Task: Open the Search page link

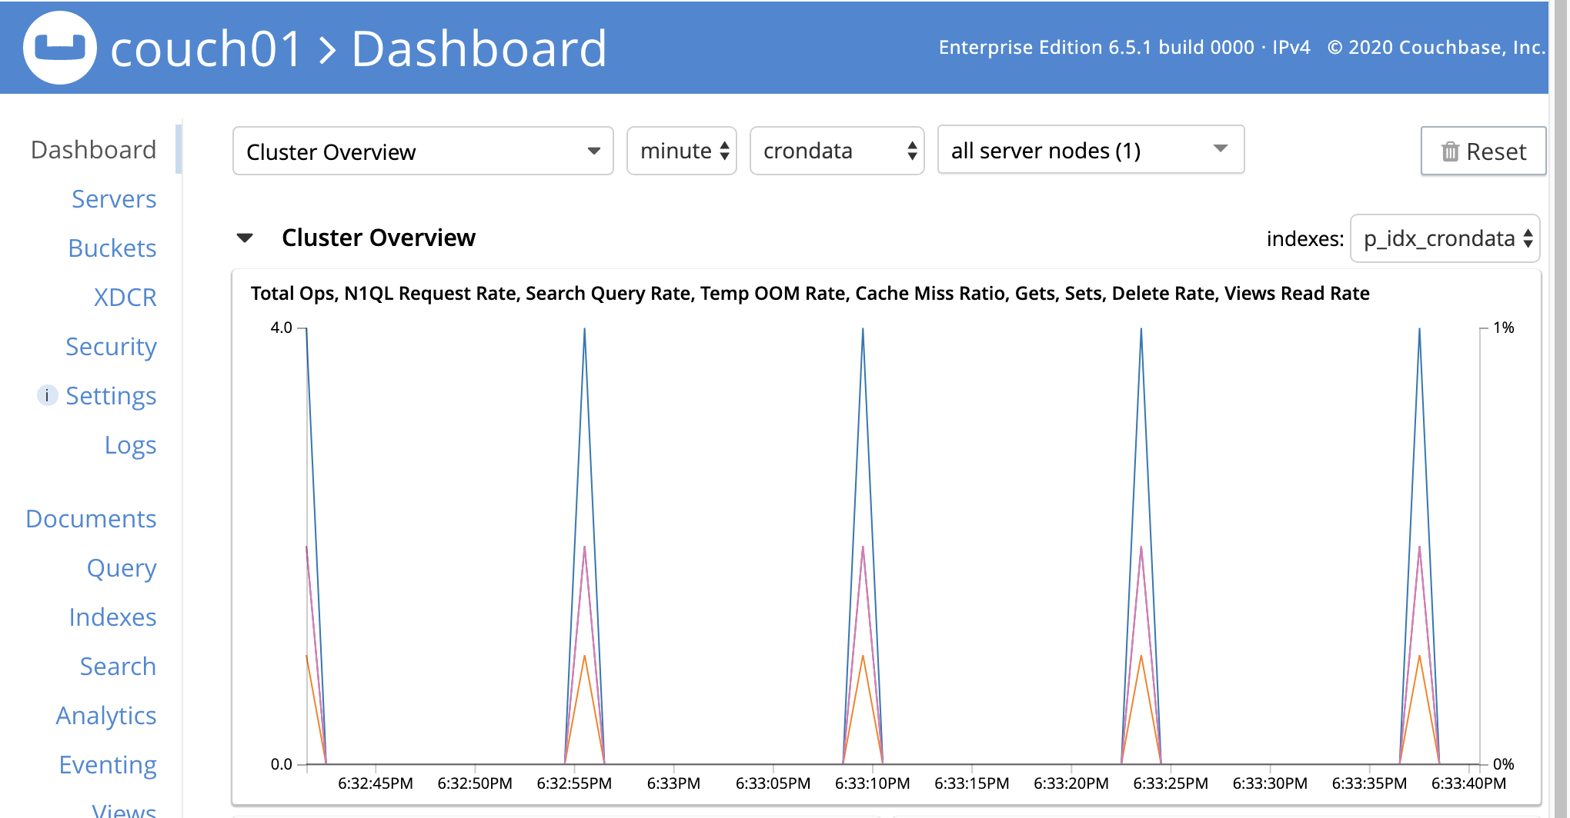Action: (118, 666)
